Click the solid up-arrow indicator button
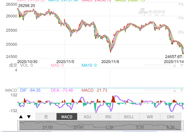Viewport: 185px width, 132px height. coord(21,117)
